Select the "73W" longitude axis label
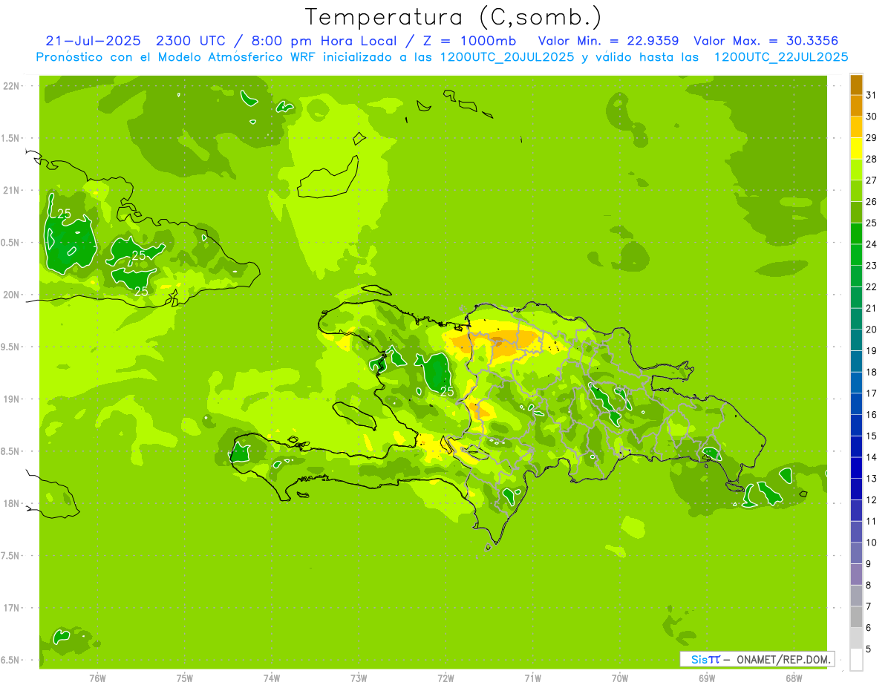891x688 pixels. click(359, 678)
